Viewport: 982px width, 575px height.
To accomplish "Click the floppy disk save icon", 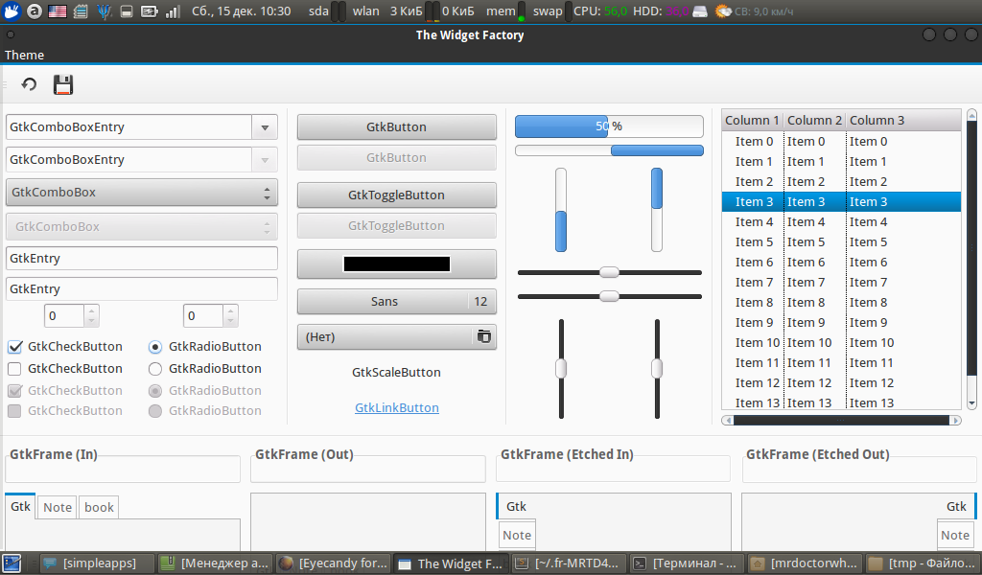I will click(x=63, y=84).
